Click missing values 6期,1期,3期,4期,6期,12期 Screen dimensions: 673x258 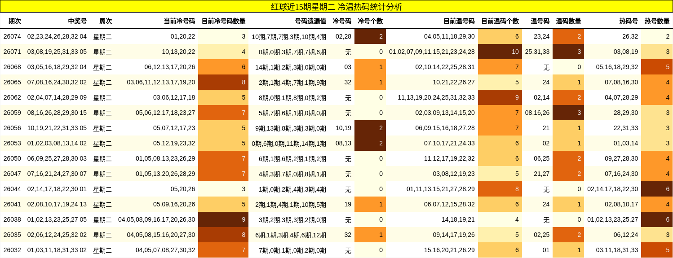291,235
